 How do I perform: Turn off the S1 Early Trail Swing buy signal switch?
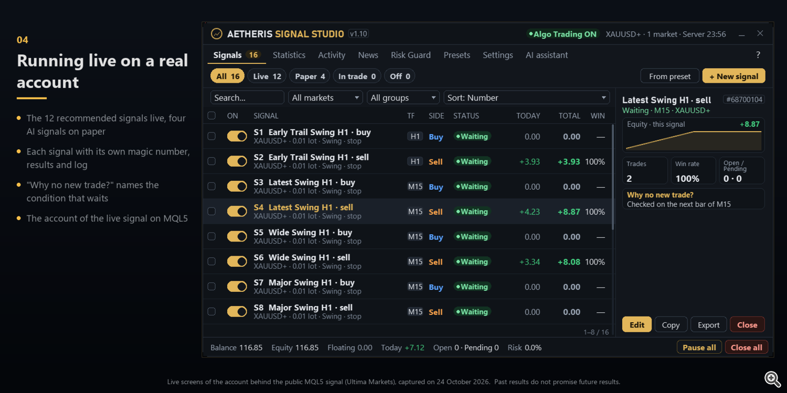pos(237,136)
